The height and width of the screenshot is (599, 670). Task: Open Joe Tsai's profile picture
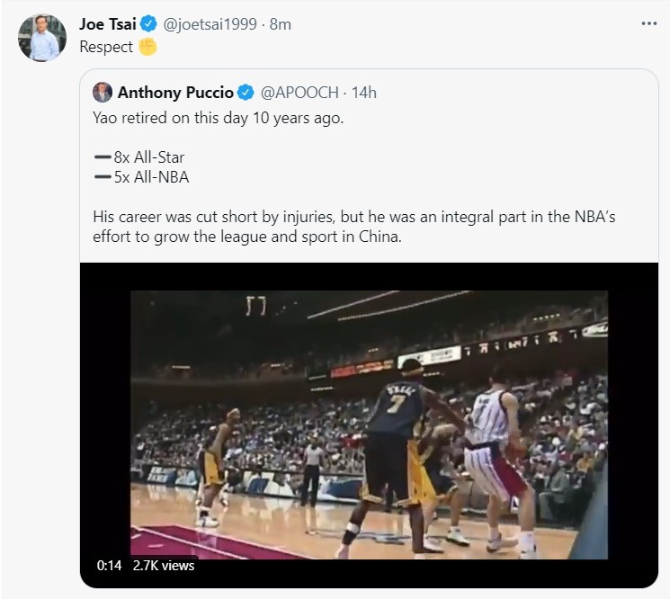[x=42, y=38]
